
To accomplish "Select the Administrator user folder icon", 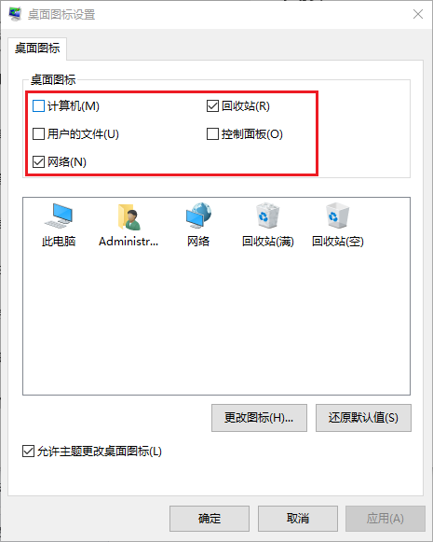I will click(129, 216).
